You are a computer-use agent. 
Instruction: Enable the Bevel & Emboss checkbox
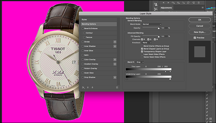pos(83,29)
